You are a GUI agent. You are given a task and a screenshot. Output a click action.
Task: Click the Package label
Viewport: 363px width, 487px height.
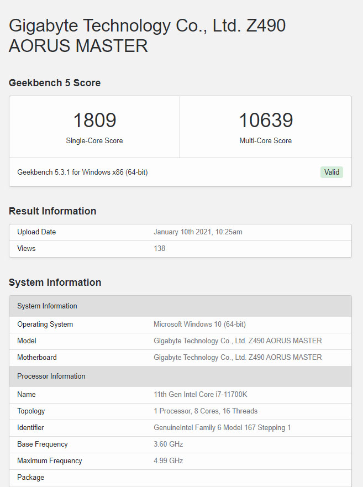click(x=31, y=478)
